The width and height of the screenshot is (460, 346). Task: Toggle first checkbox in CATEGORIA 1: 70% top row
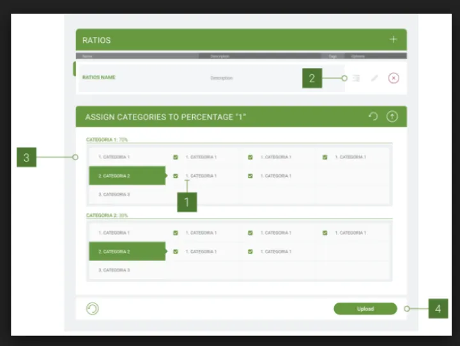click(x=176, y=157)
